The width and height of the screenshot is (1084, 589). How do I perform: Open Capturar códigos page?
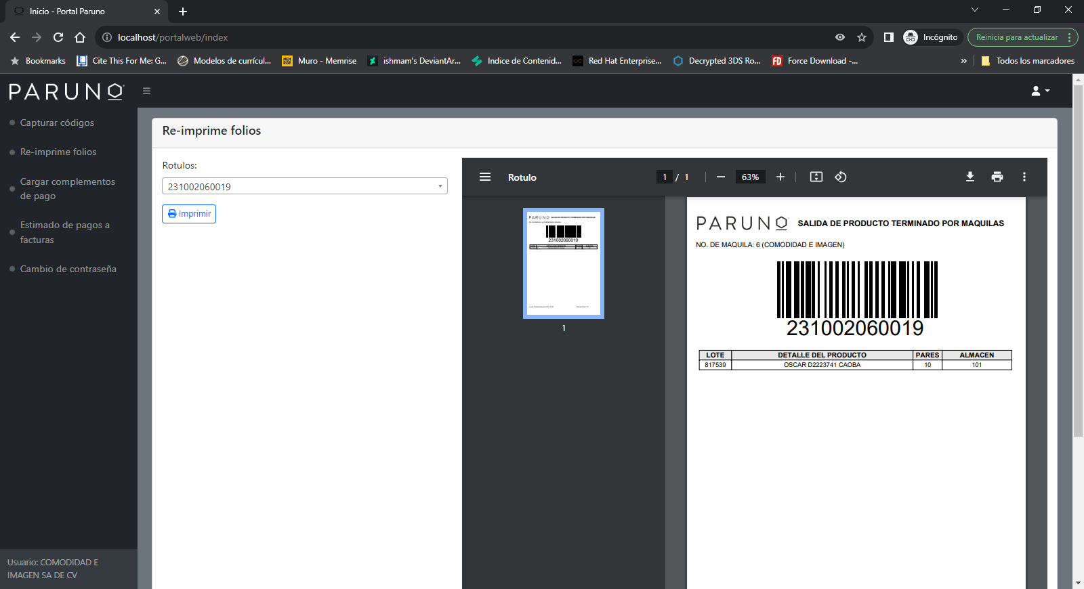pyautogui.click(x=57, y=123)
